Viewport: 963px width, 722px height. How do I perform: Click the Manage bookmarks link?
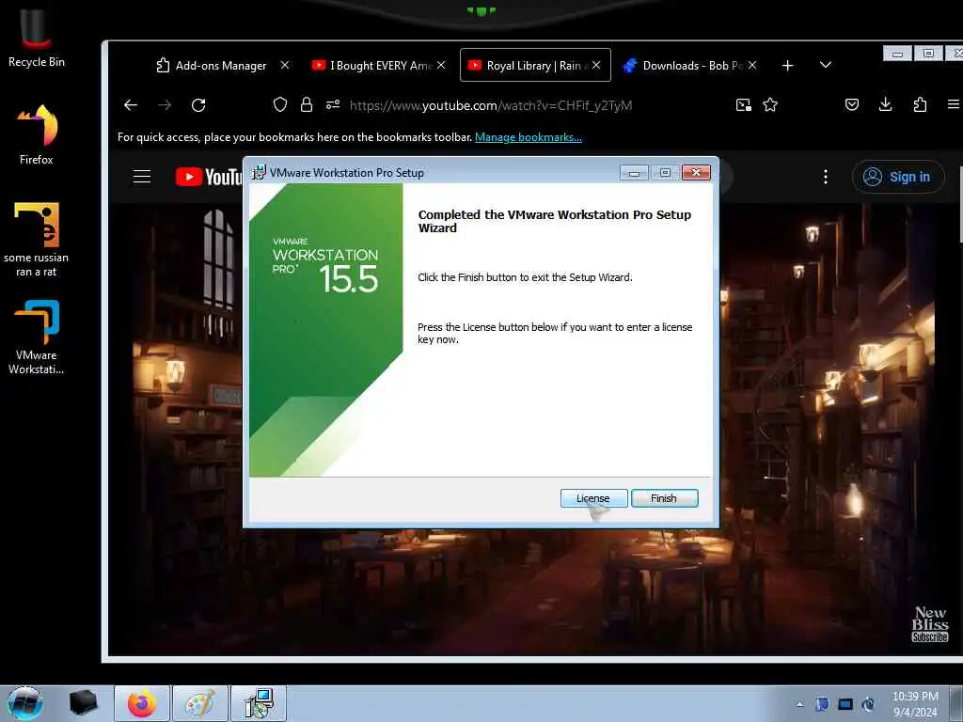pyautogui.click(x=529, y=137)
